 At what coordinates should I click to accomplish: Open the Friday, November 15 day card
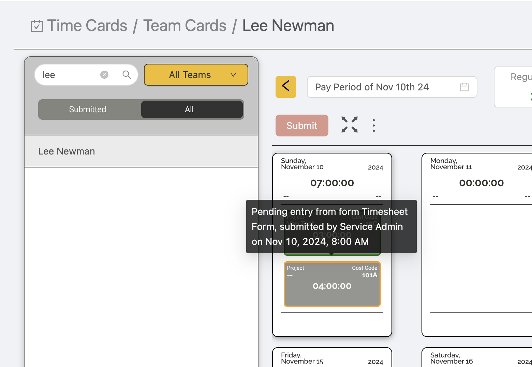point(332,357)
